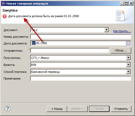Click the Обзор... browse button

121,50
